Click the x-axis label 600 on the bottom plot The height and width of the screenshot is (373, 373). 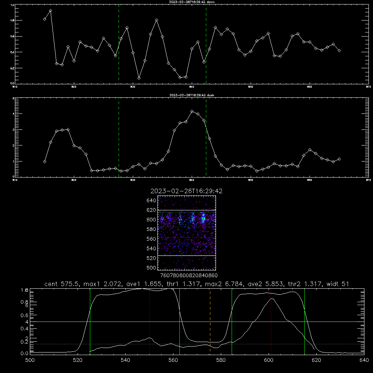[x=269, y=360]
